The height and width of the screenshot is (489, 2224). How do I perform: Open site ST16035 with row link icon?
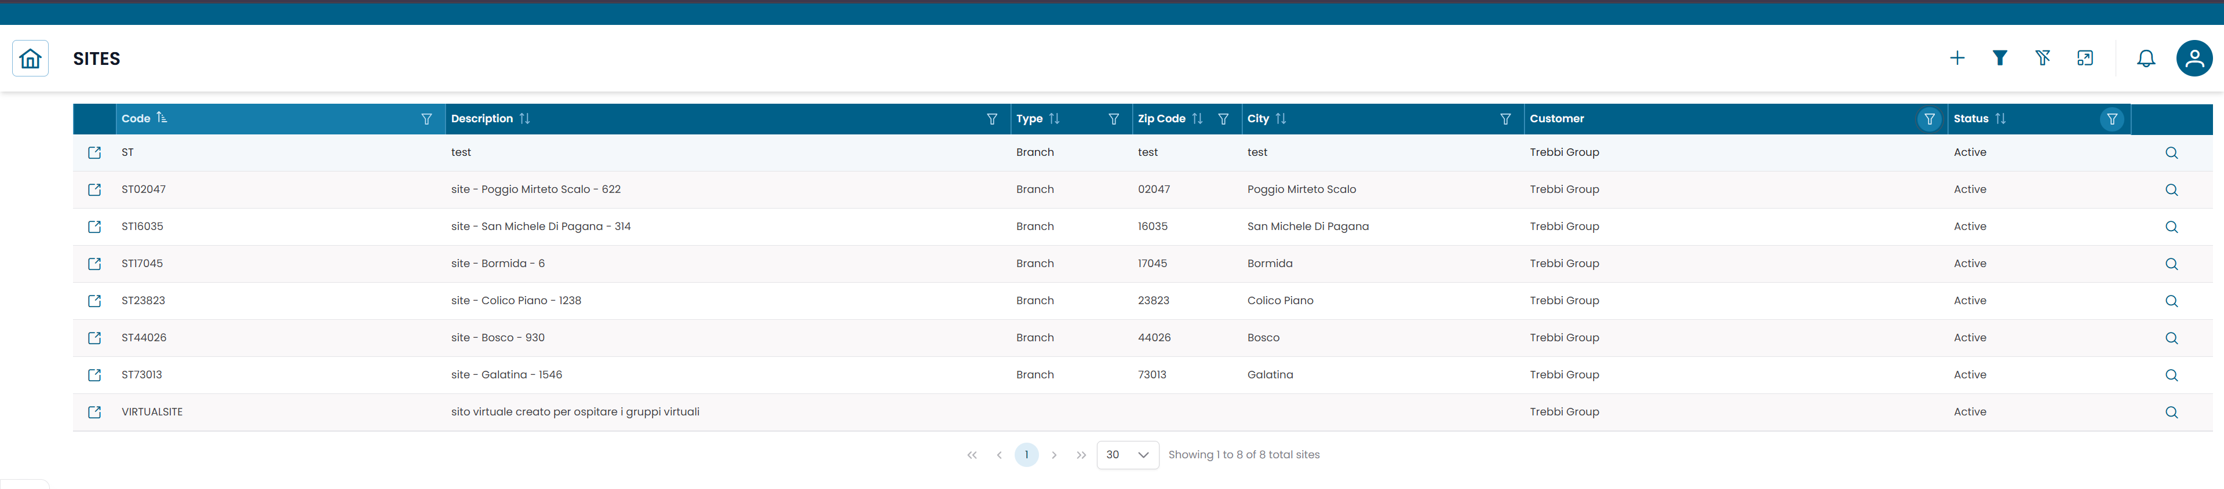coord(95,227)
